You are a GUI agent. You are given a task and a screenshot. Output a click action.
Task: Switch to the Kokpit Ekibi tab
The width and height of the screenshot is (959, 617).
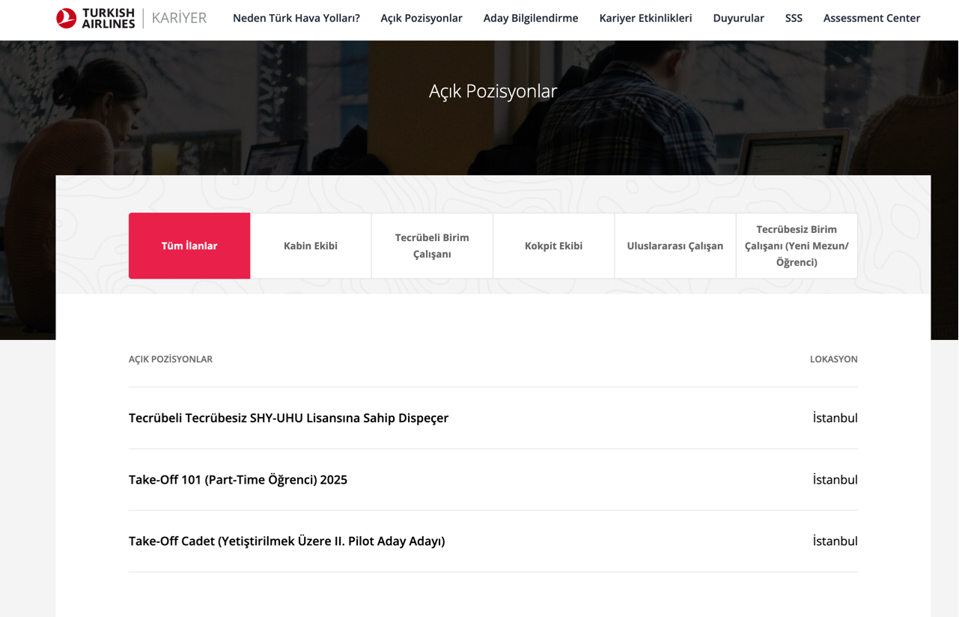click(553, 246)
